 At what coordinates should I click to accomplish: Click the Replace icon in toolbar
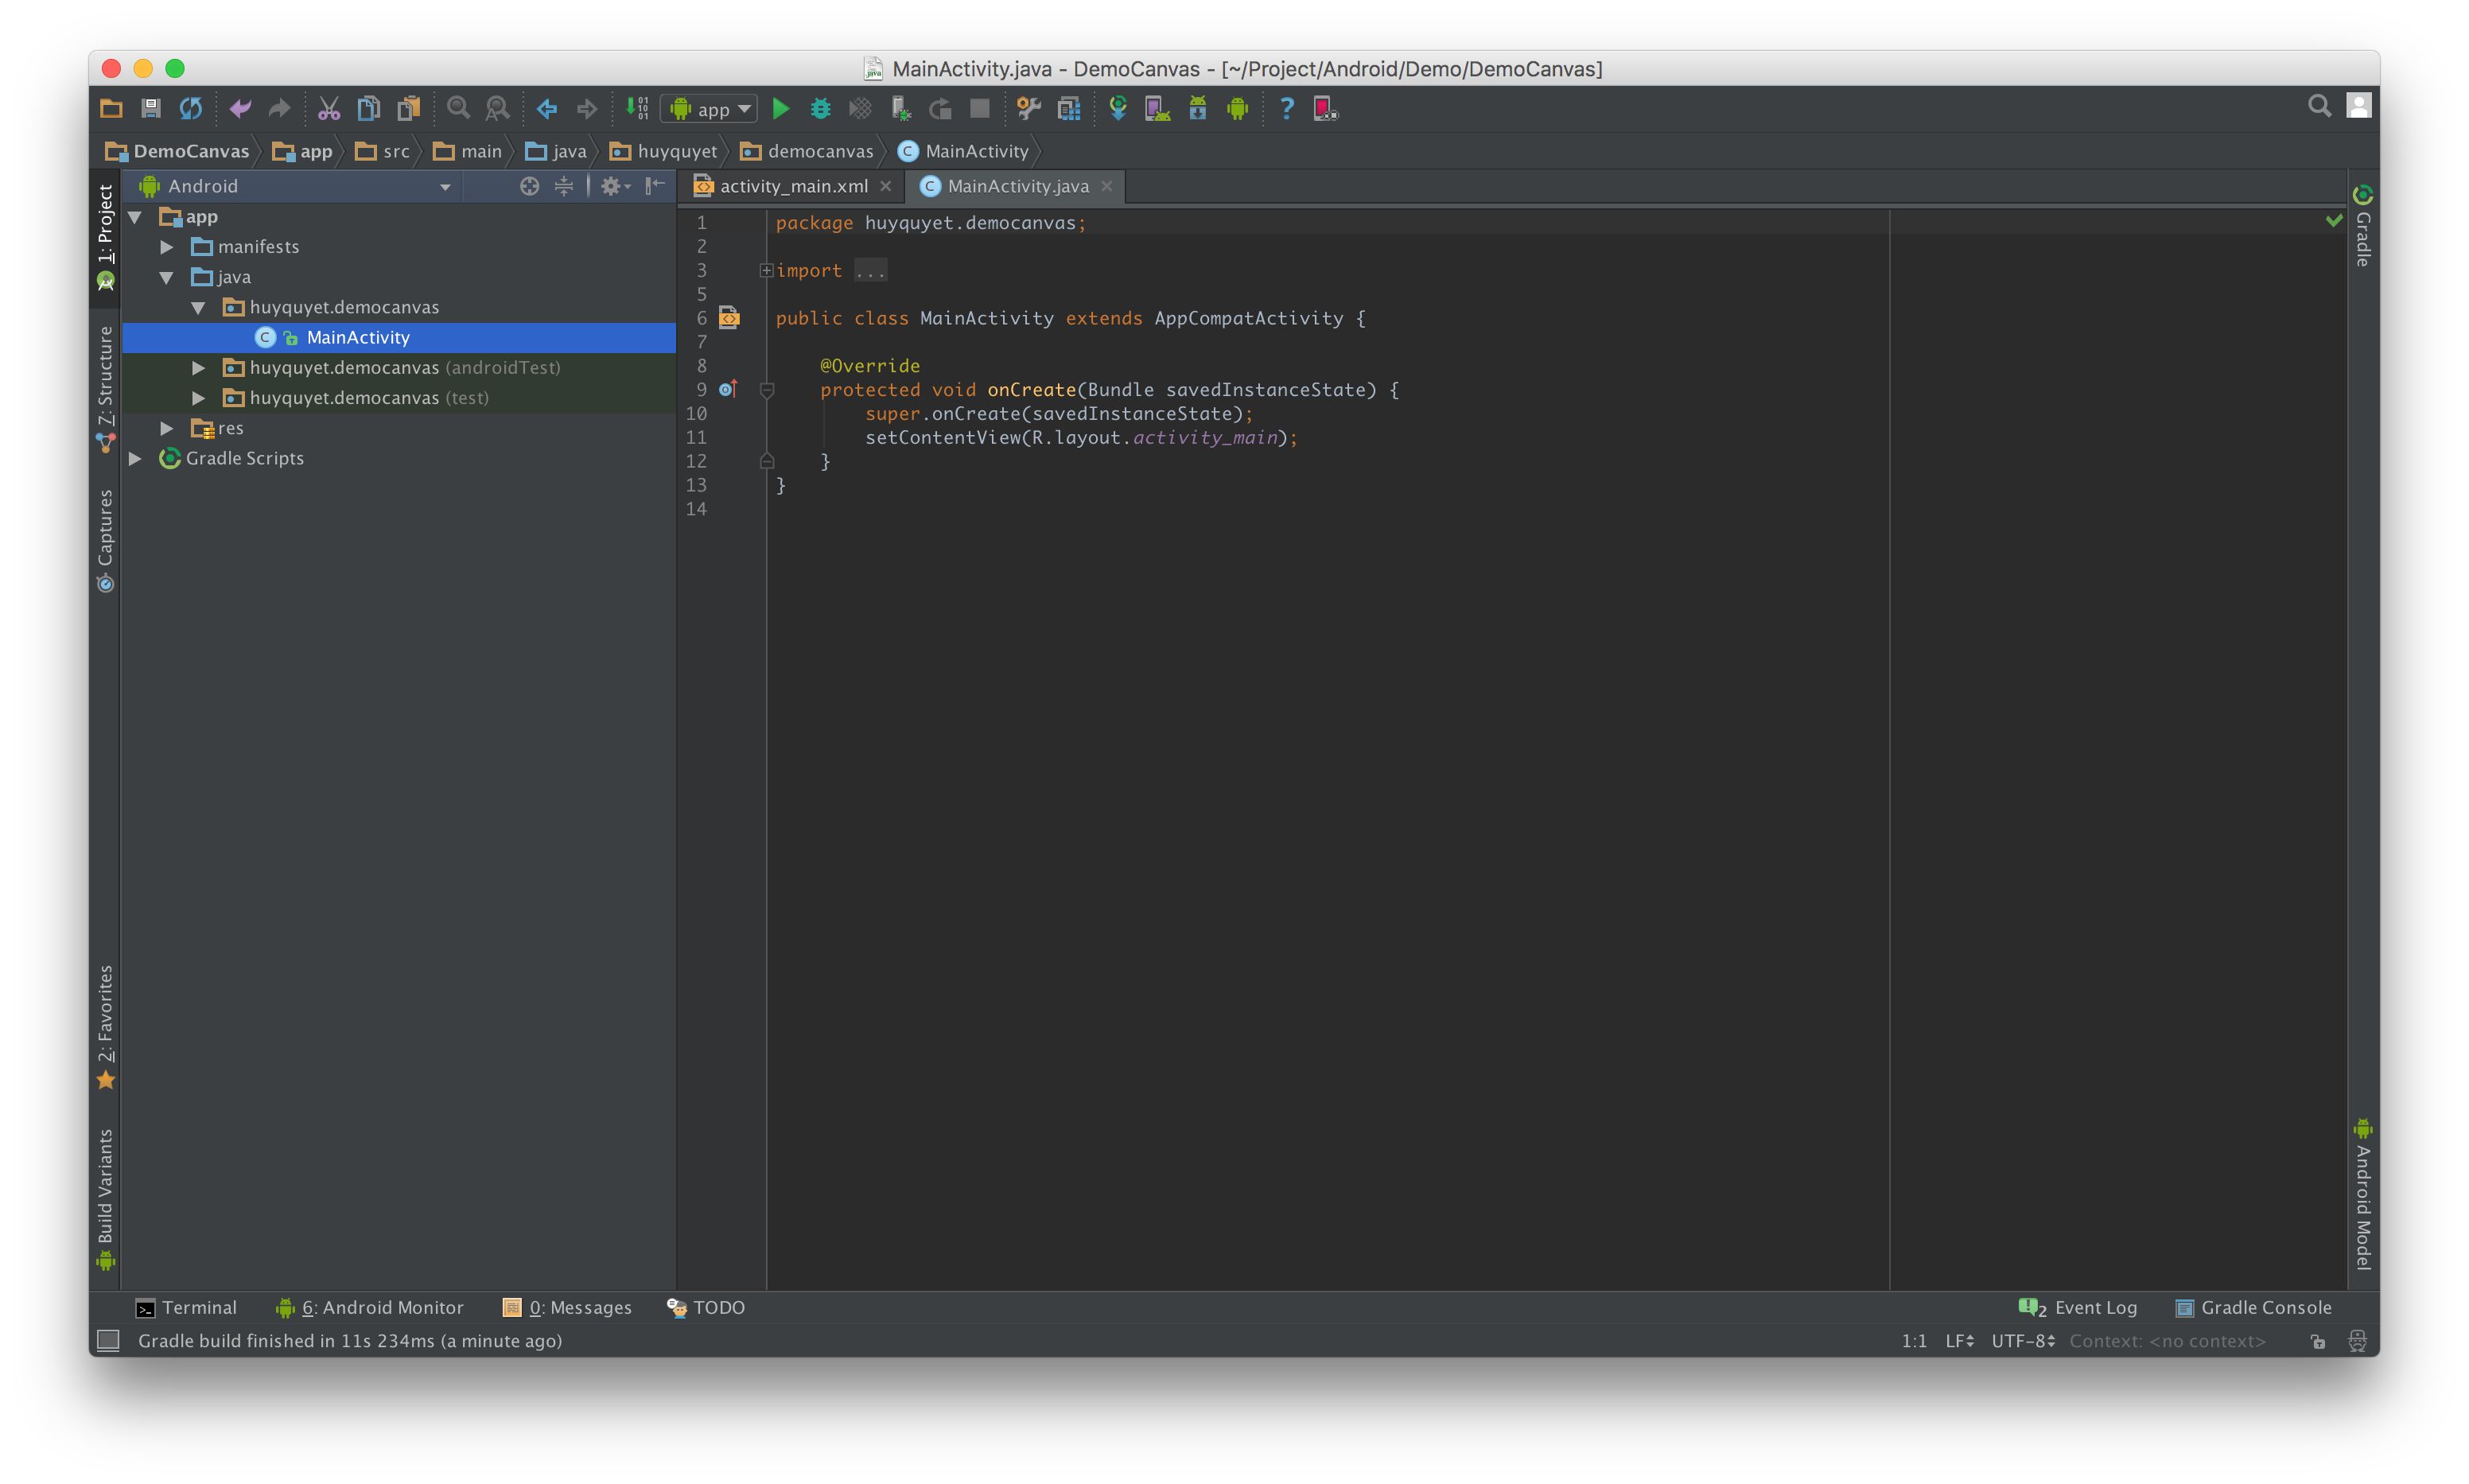497,108
